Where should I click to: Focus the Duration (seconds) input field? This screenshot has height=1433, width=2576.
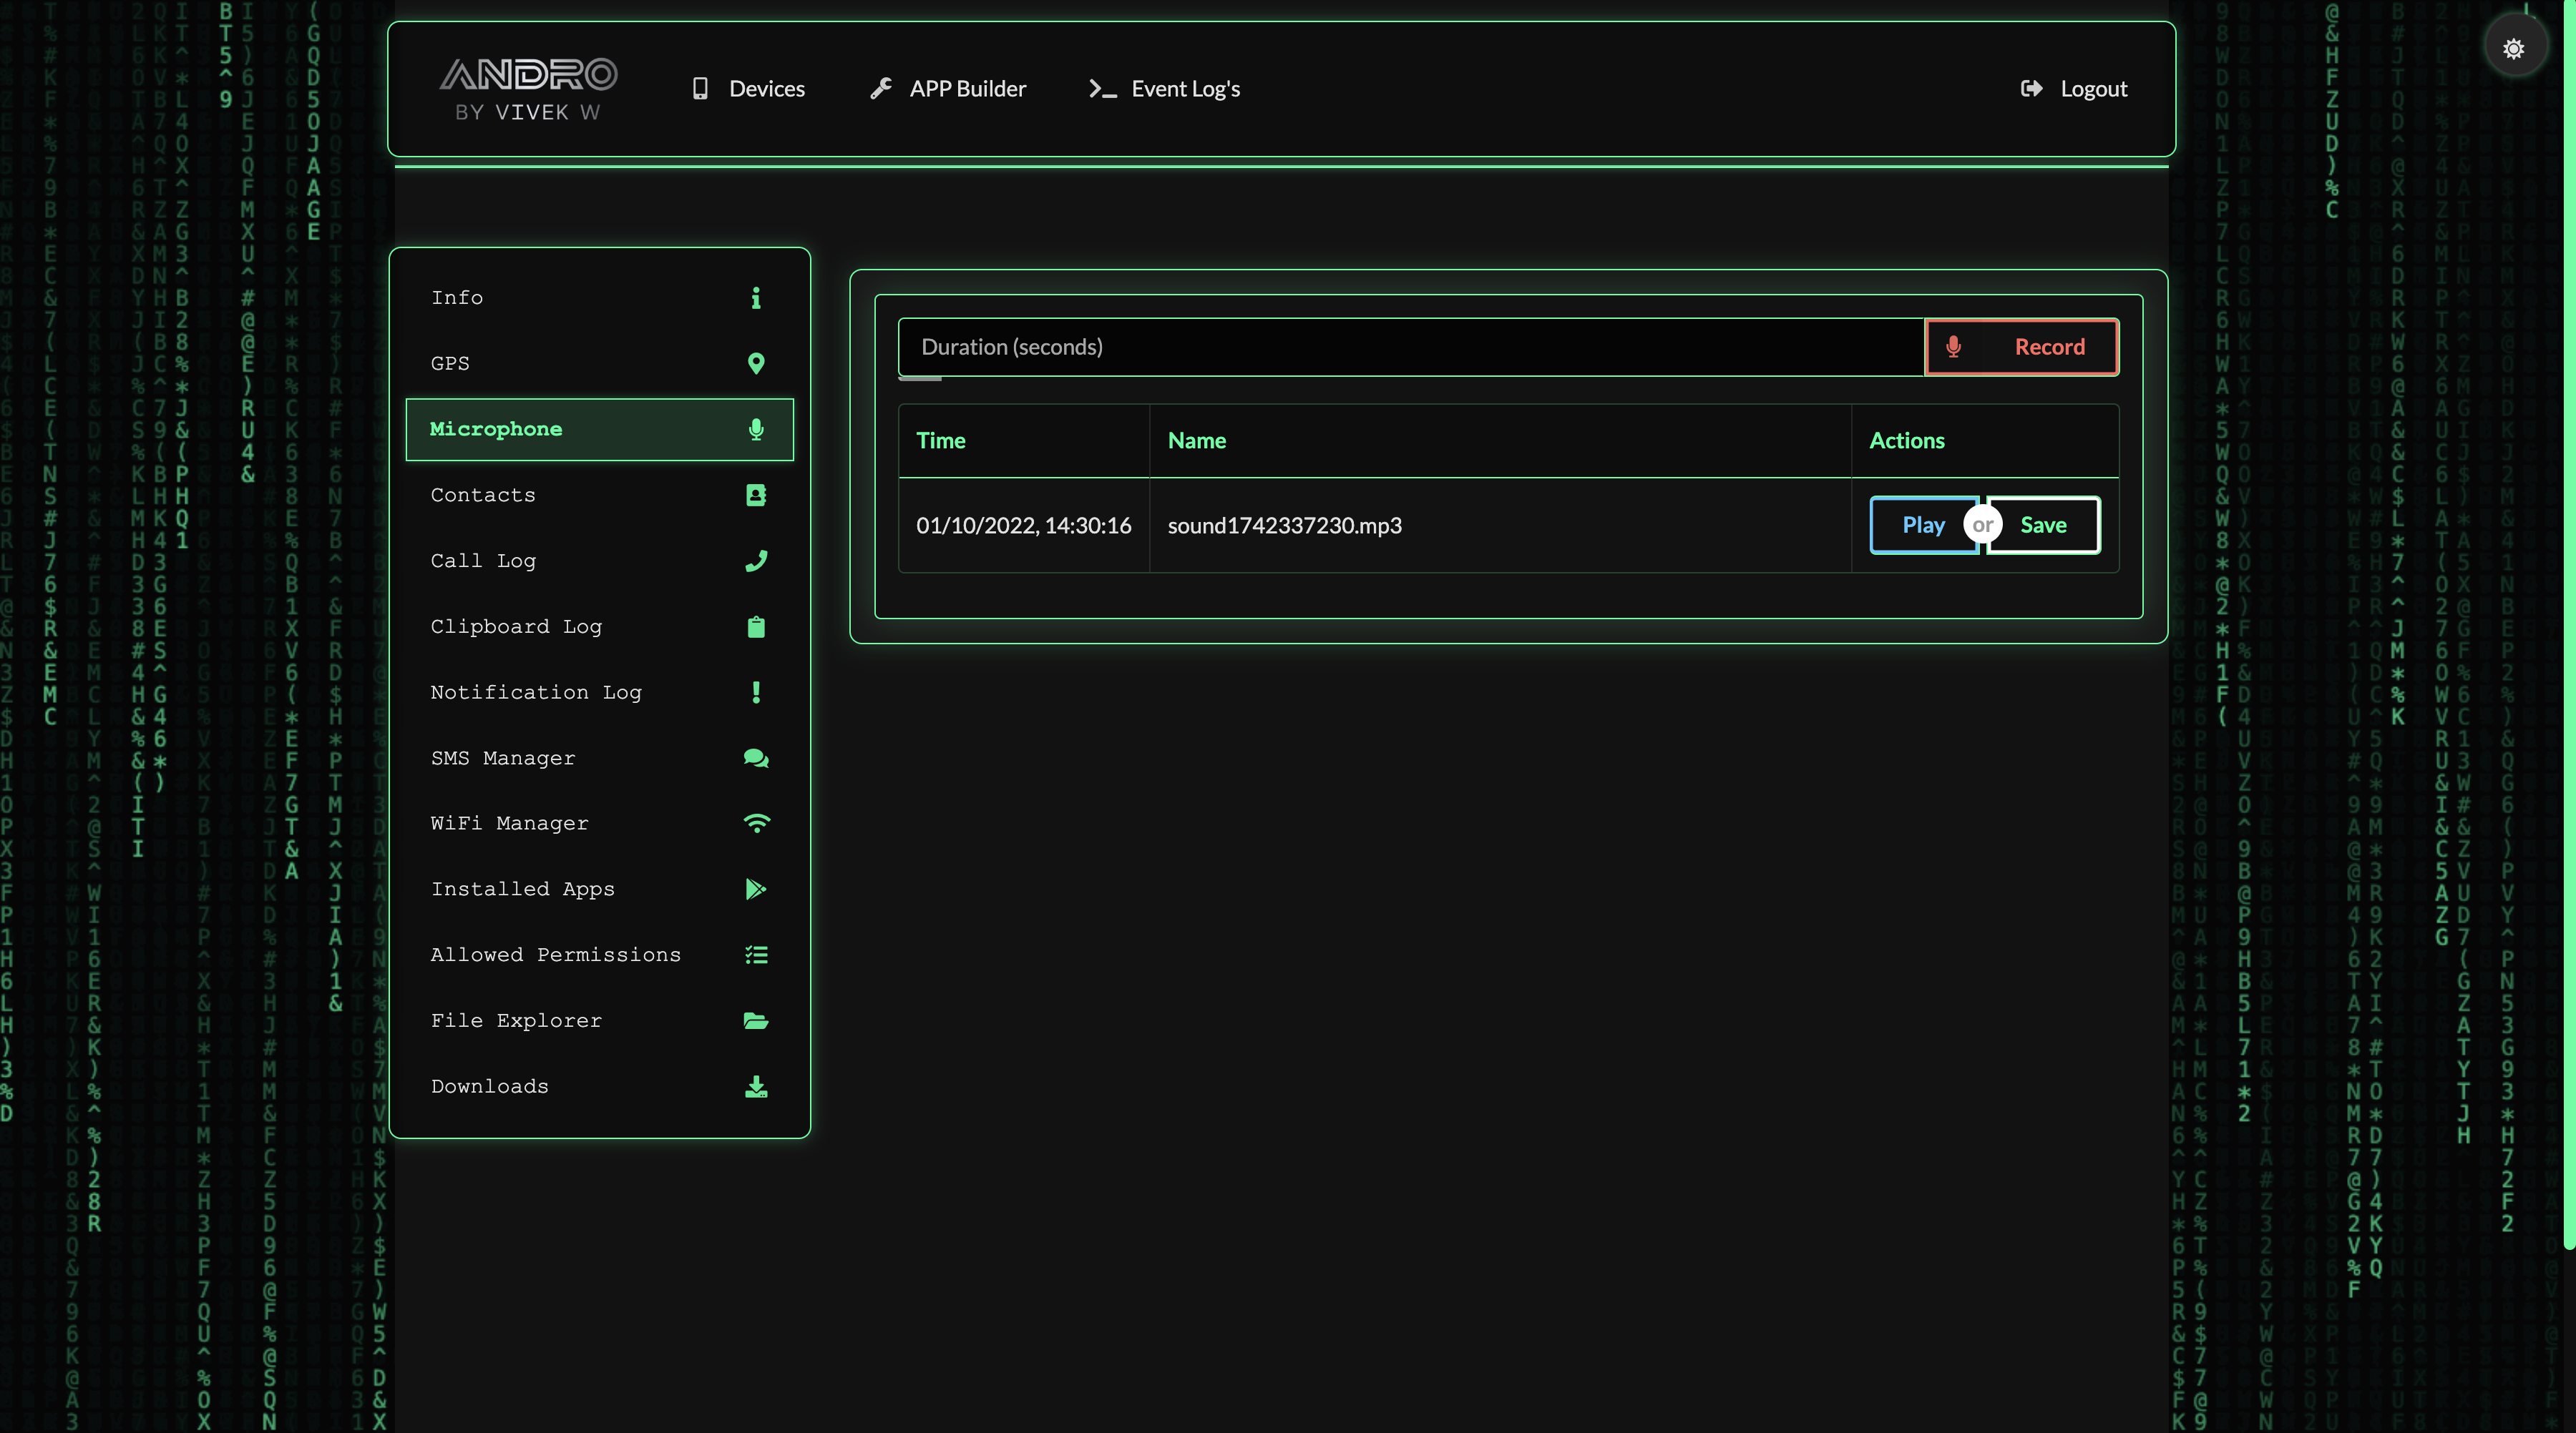(1410, 347)
